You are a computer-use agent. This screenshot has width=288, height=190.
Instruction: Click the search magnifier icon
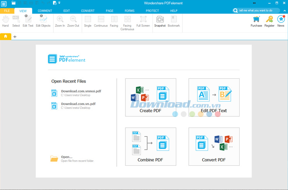[235, 10]
